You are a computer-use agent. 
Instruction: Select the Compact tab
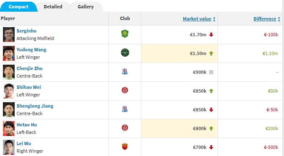tap(18, 7)
